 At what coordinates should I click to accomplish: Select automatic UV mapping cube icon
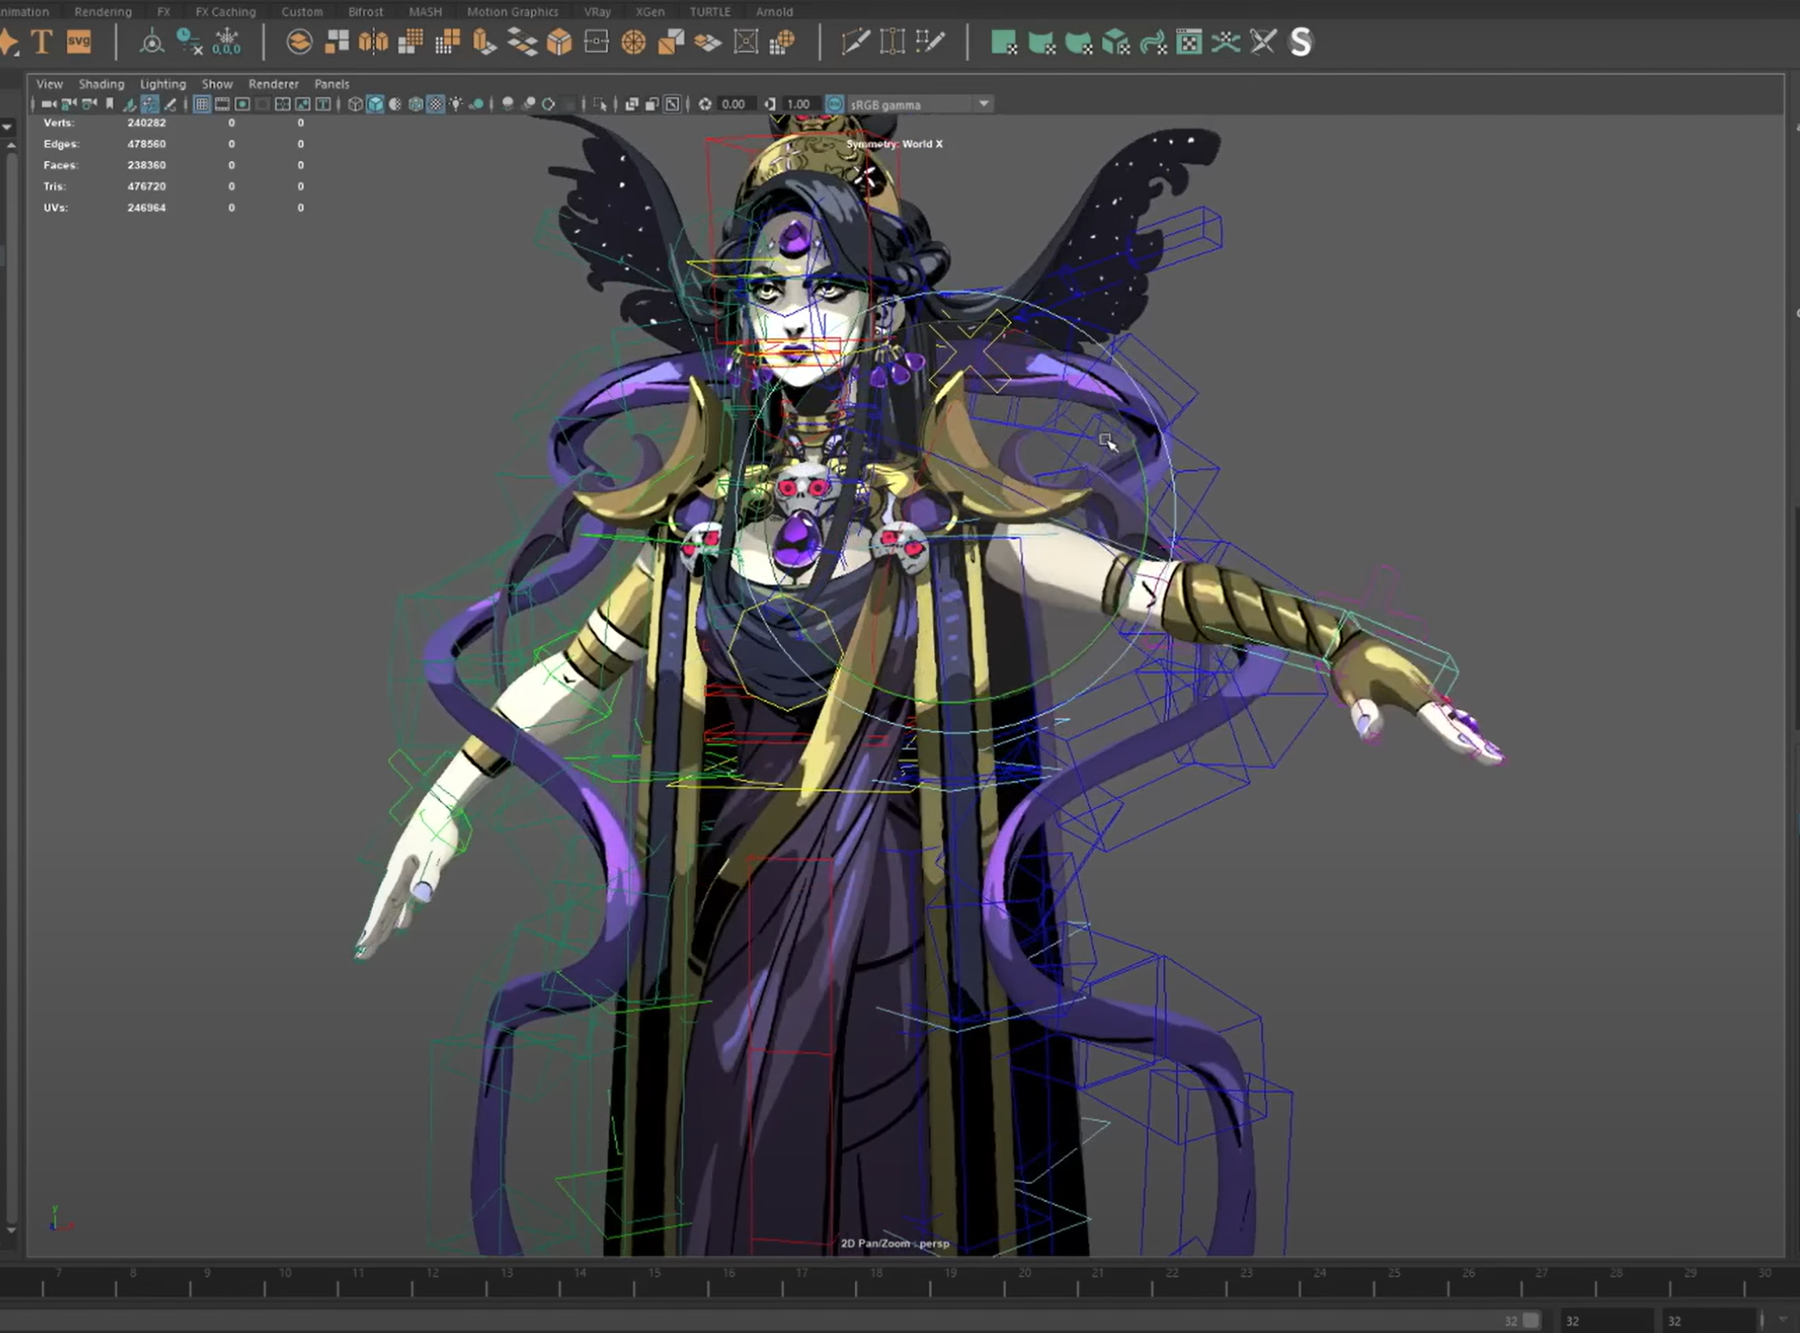pos(1117,42)
